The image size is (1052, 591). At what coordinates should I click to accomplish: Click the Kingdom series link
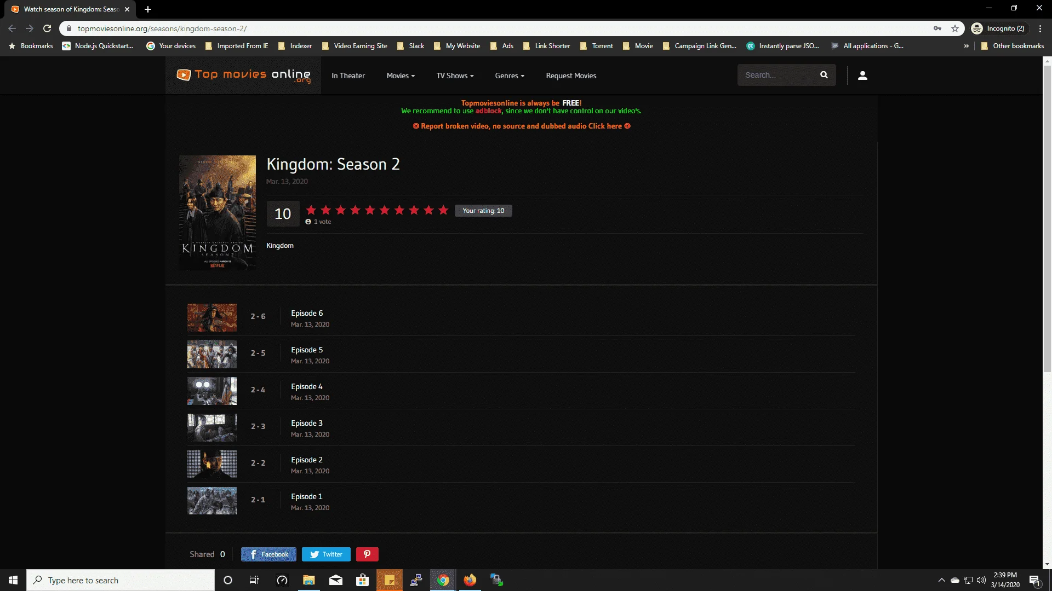click(x=280, y=246)
